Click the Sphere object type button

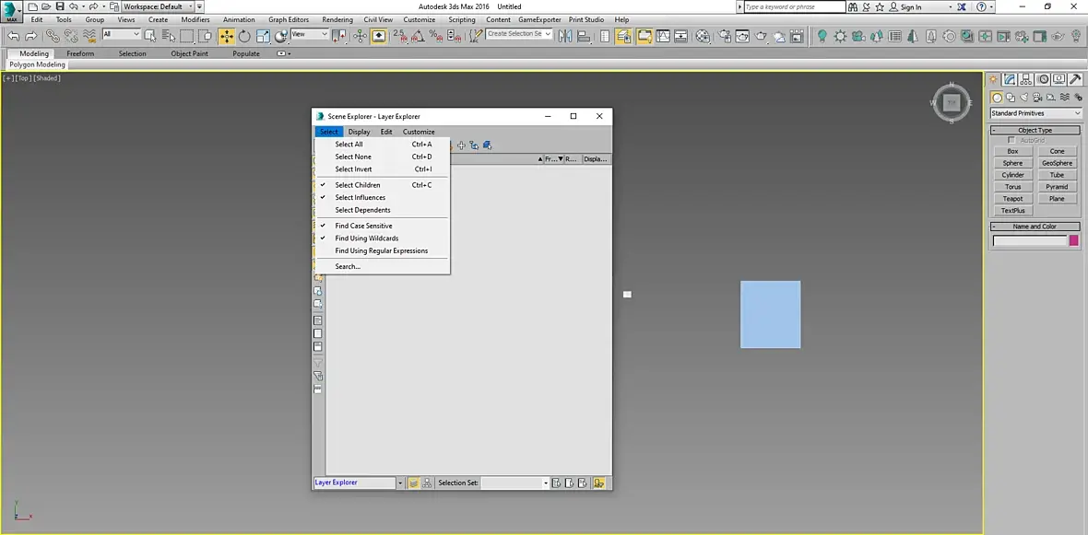click(1012, 163)
